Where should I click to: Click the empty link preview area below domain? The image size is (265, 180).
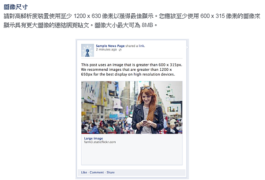click(x=132, y=154)
